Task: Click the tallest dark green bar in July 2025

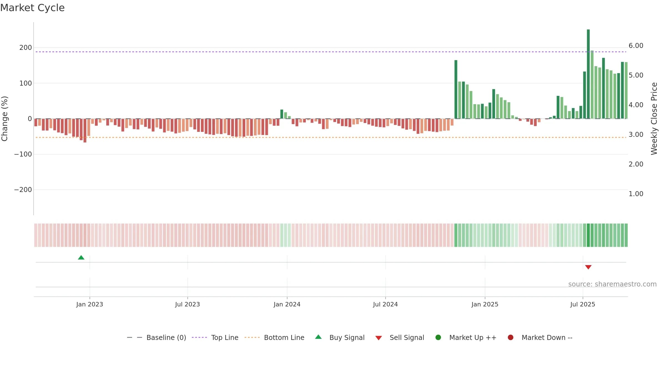Action: tap(588, 74)
